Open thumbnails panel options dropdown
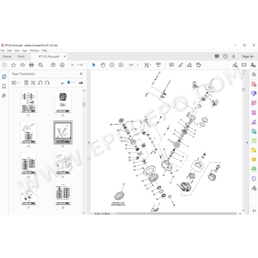The height and width of the screenshot is (258, 258). click(15, 83)
